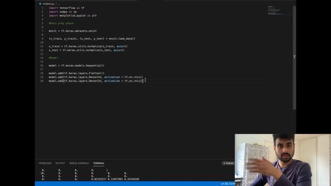This screenshot has width=331, height=186.
Task: Click the mnsit.load_data() line
Action: (x=92, y=39)
